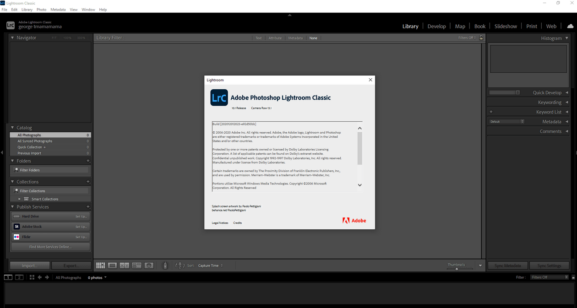Open the Window menu
Viewport: 577px width, 308px height.
(88, 10)
